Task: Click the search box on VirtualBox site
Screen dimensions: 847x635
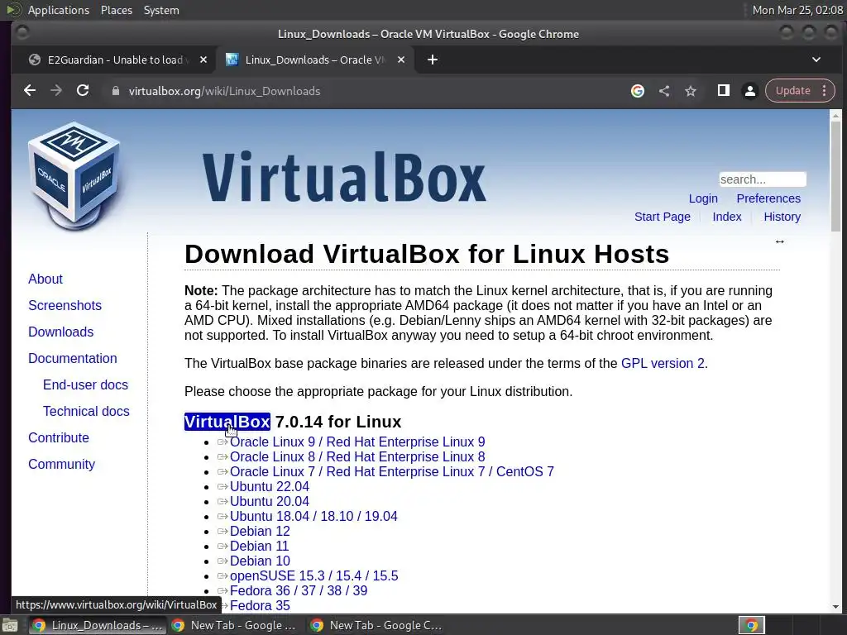Action: (x=762, y=179)
